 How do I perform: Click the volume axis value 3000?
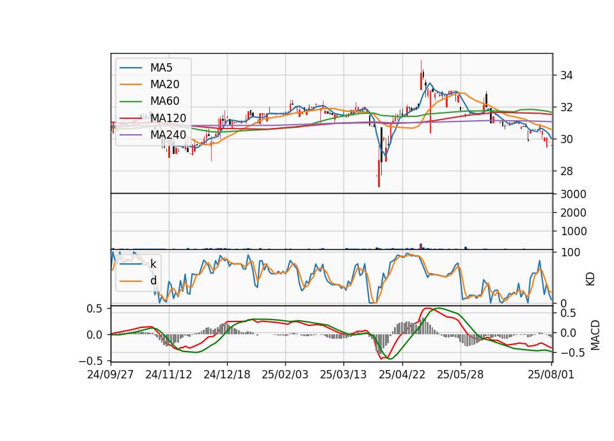point(573,194)
